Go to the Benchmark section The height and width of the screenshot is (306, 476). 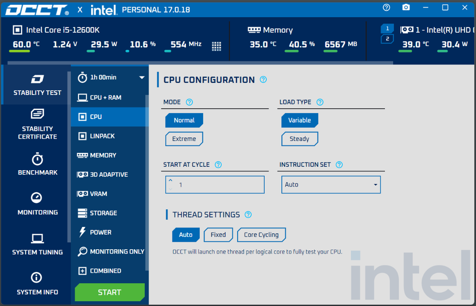[x=37, y=164]
